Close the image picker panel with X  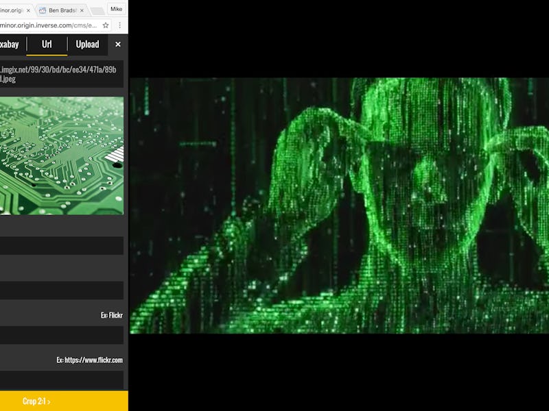pos(118,45)
